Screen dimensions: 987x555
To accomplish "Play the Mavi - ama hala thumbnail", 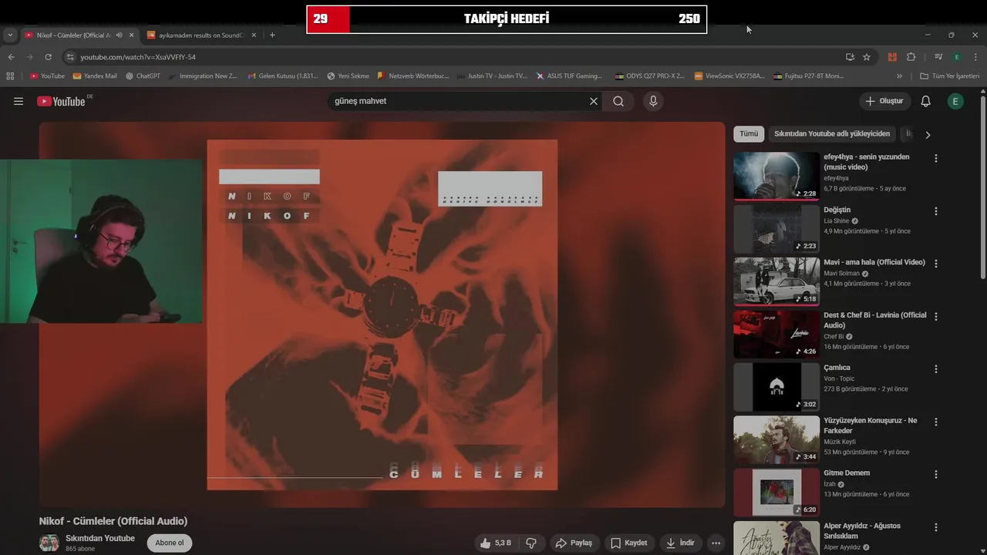I will (x=776, y=281).
